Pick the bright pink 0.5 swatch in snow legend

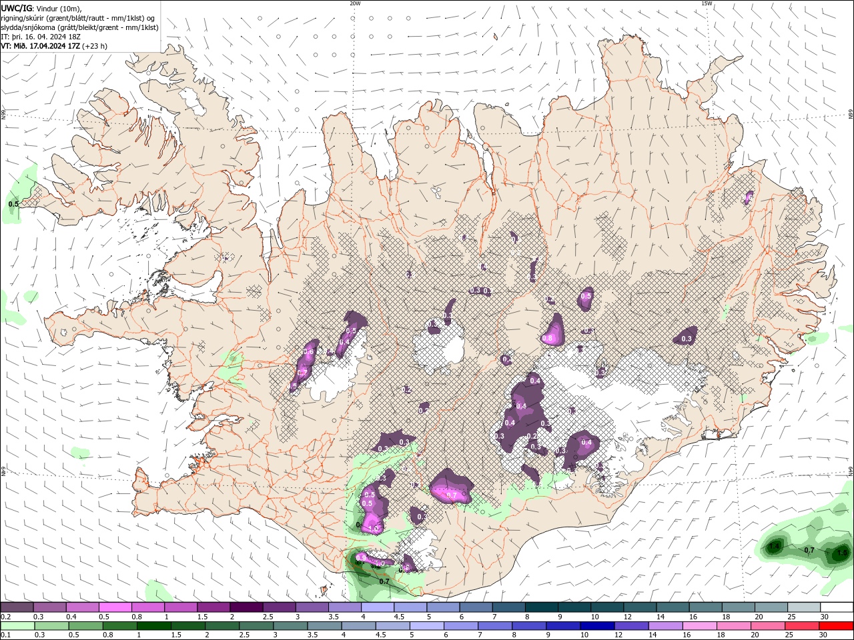pyautogui.click(x=115, y=607)
